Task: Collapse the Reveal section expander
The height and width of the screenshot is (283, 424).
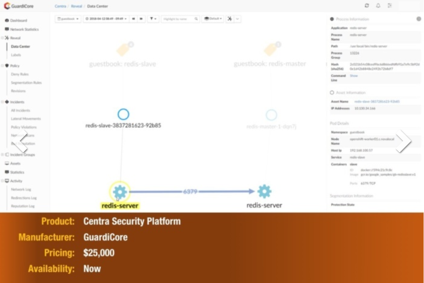Action: click(2, 38)
